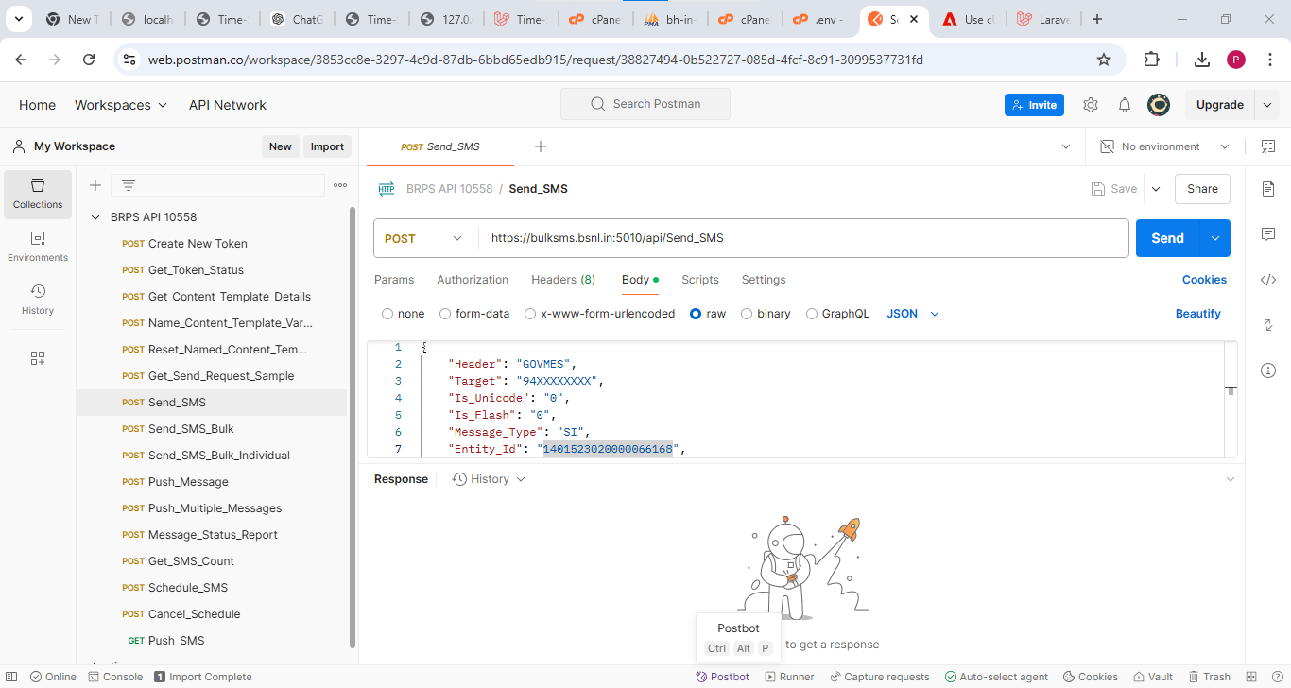Open the JSON format dropdown
Viewport: 1291px width, 688px height.
913,314
